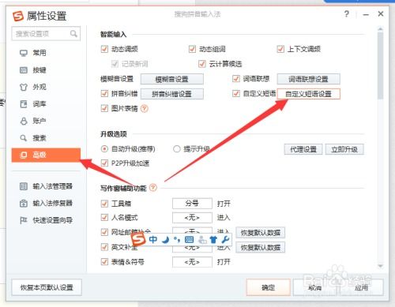Click the book icon next to 词库
Viewport: 395px width, 307px height.
point(24,104)
